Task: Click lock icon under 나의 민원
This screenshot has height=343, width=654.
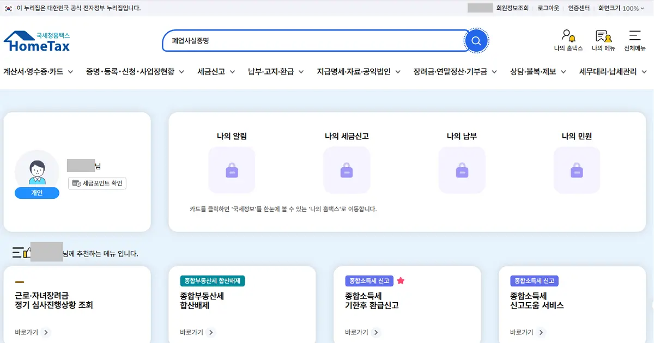Action: (x=577, y=170)
